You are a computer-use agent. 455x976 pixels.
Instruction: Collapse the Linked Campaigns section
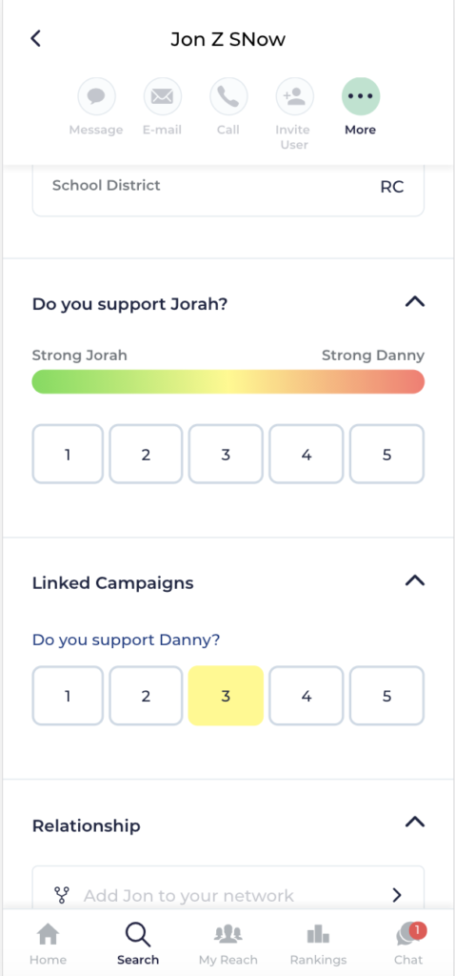[x=415, y=580]
